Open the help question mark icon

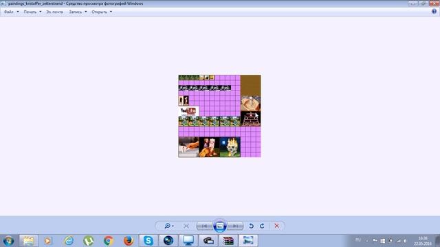click(434, 12)
